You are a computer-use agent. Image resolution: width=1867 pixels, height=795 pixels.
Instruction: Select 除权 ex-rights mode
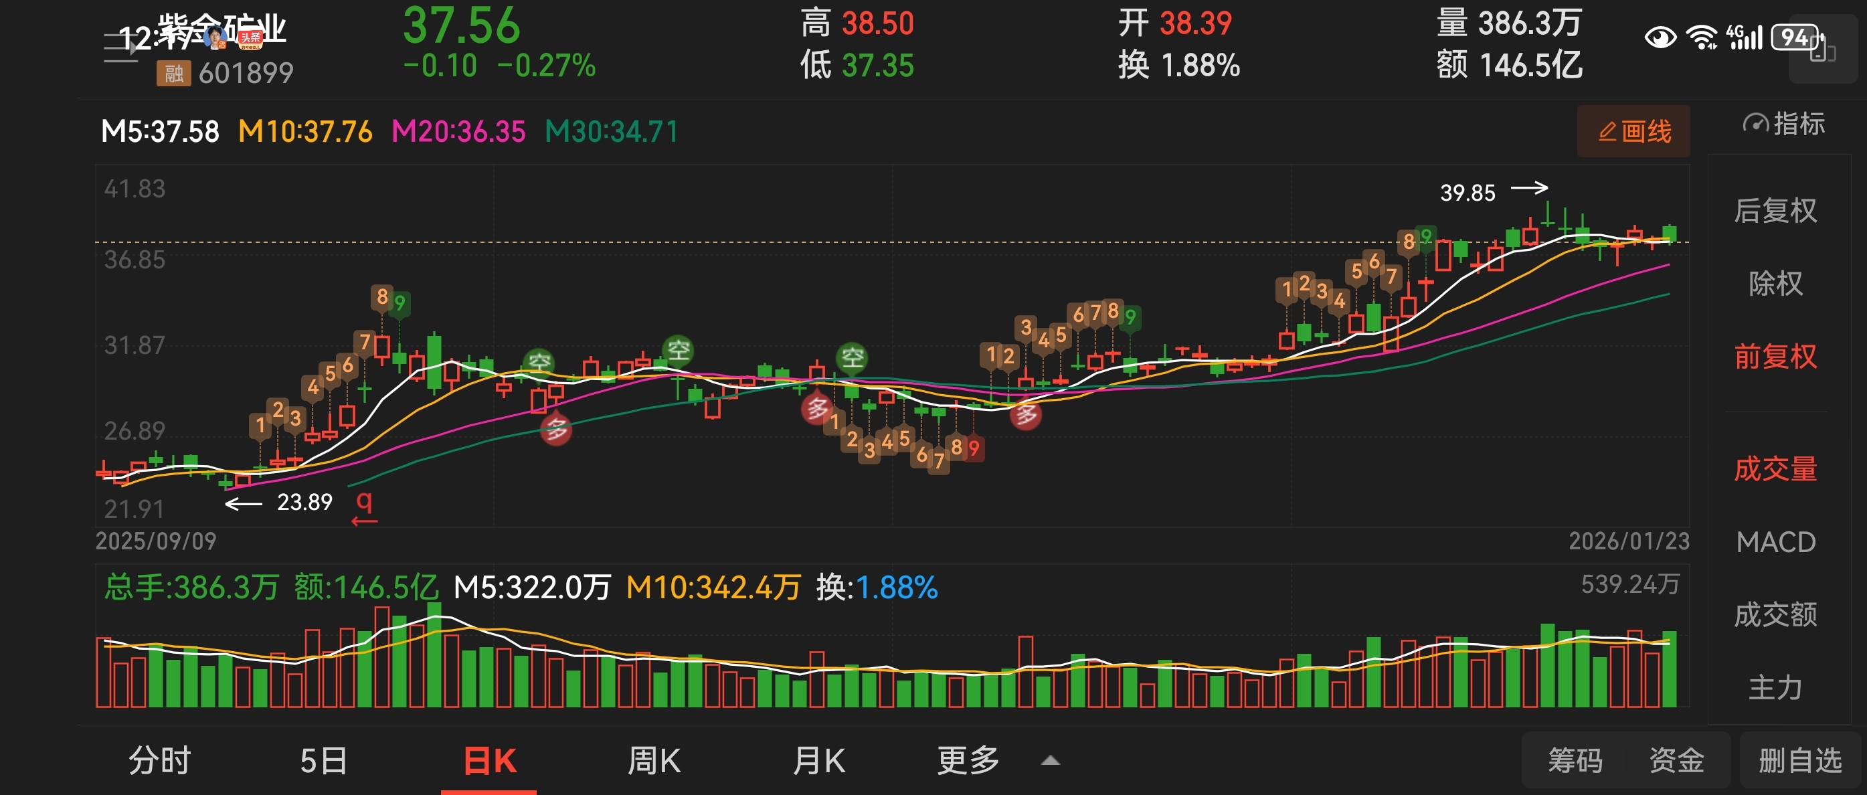click(x=1775, y=283)
